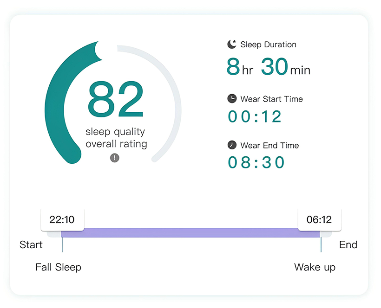Click the 00:12 wear start value
The image size is (381, 308).
click(255, 116)
